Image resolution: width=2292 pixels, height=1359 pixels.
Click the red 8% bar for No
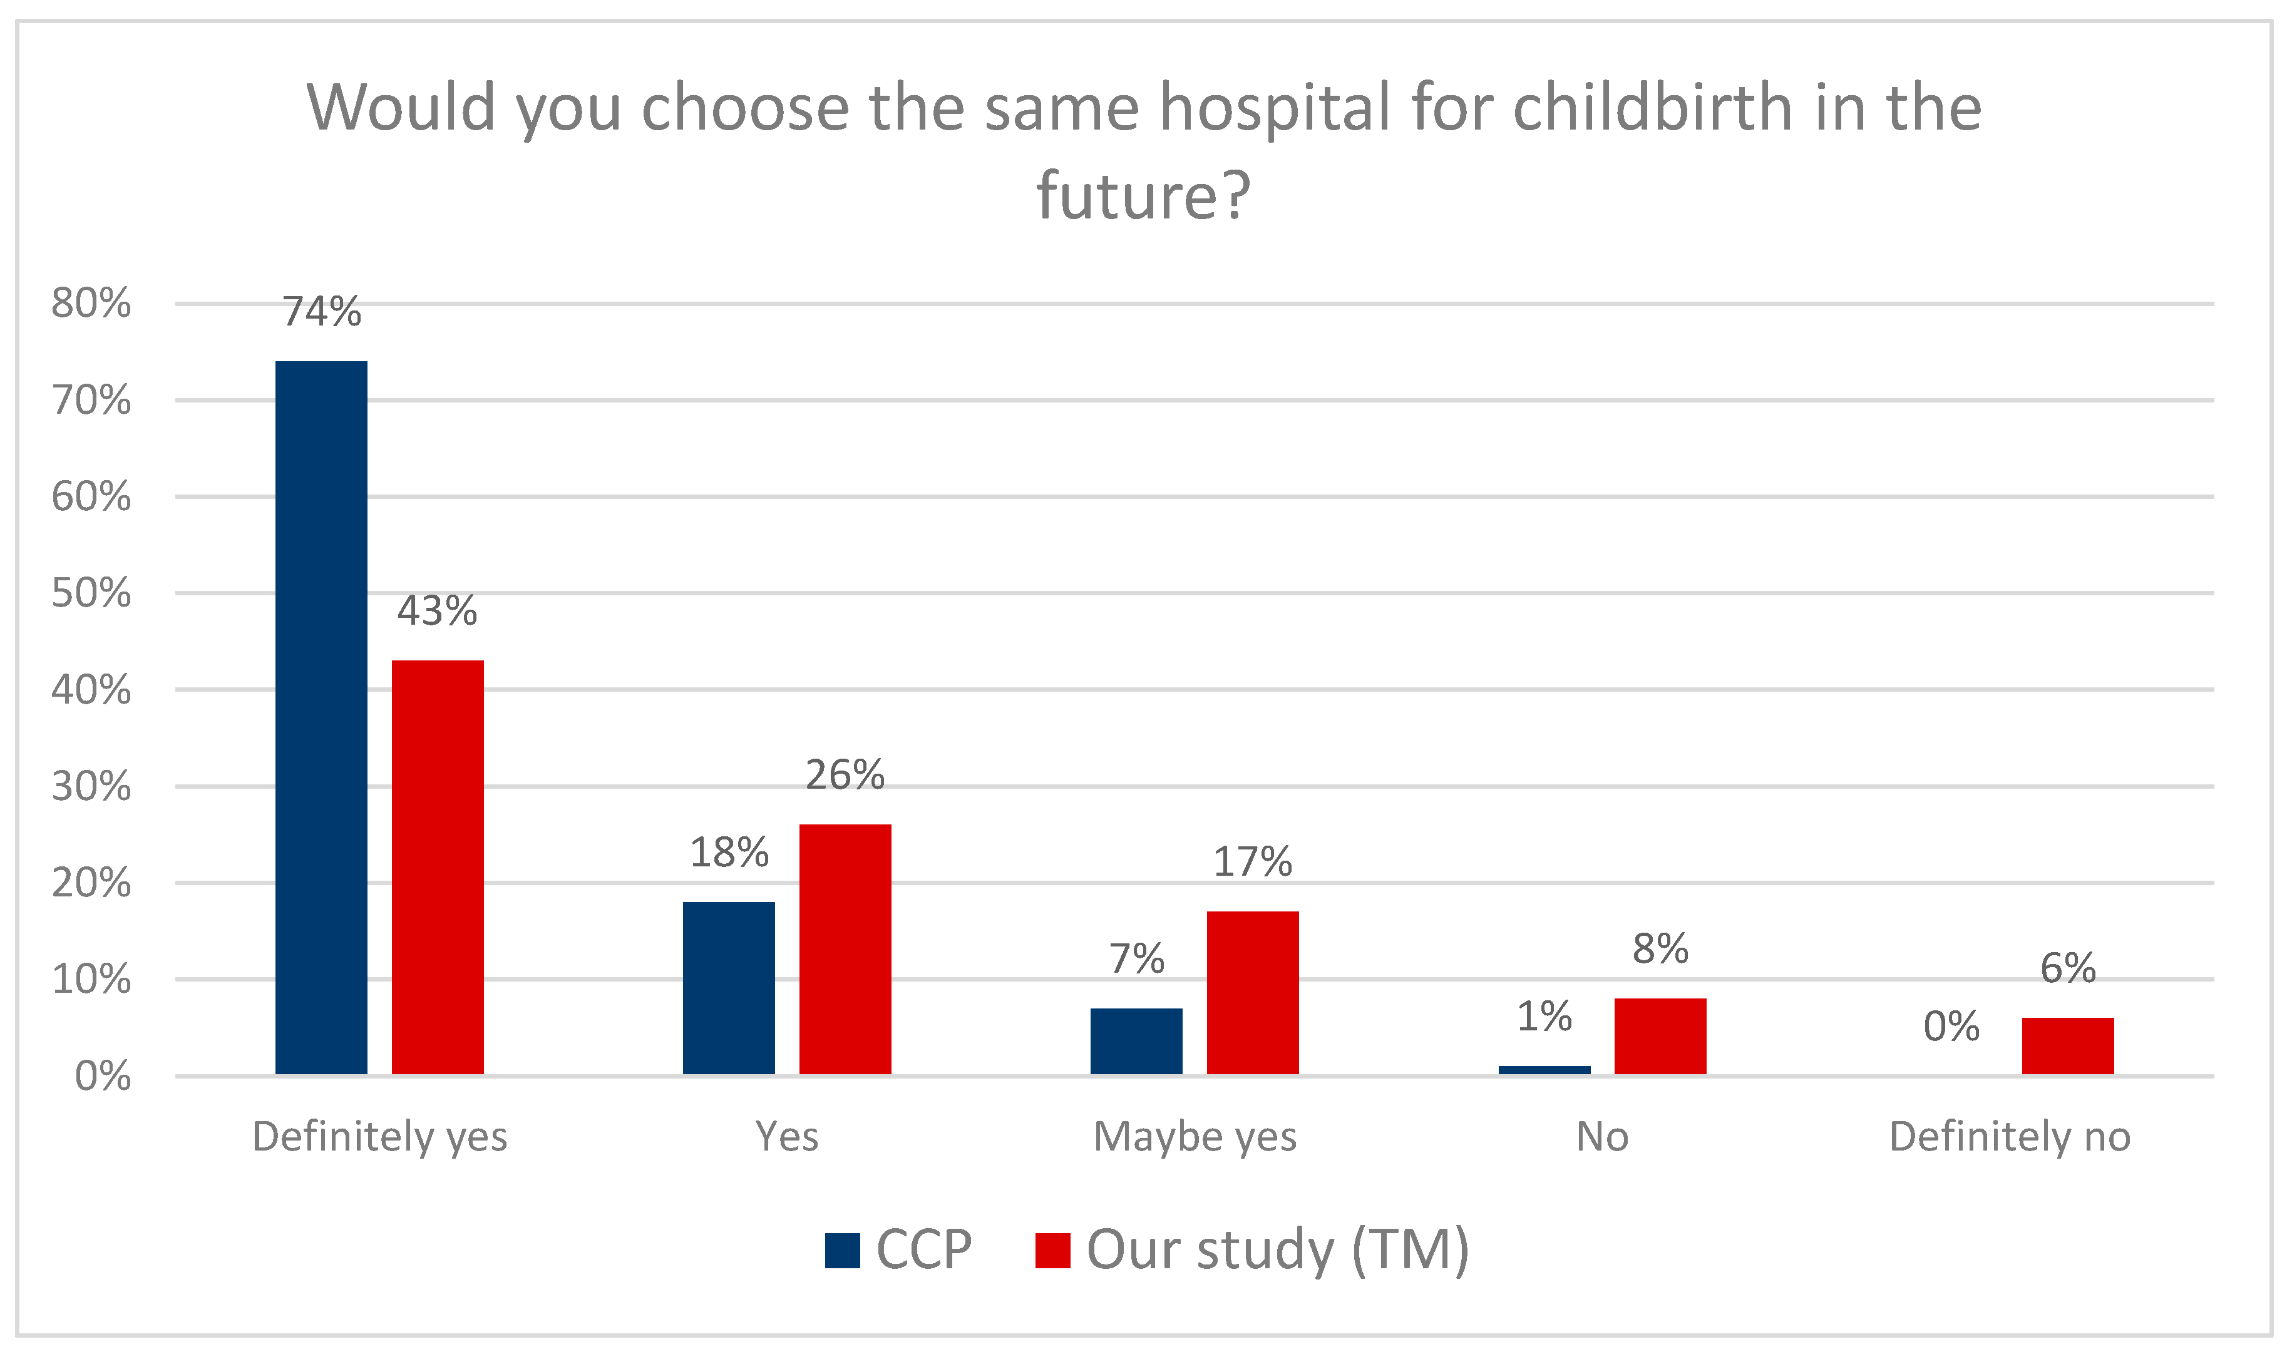click(1660, 1037)
